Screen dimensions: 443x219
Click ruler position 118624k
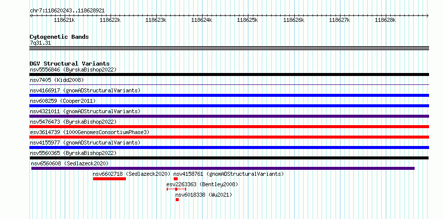point(202,20)
